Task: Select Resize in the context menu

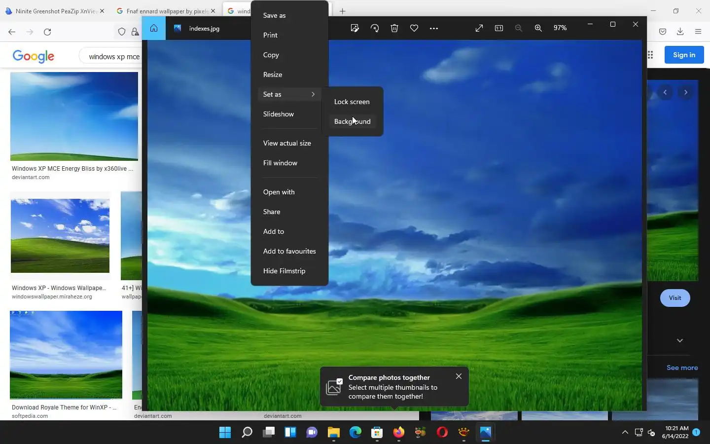Action: coord(289,74)
